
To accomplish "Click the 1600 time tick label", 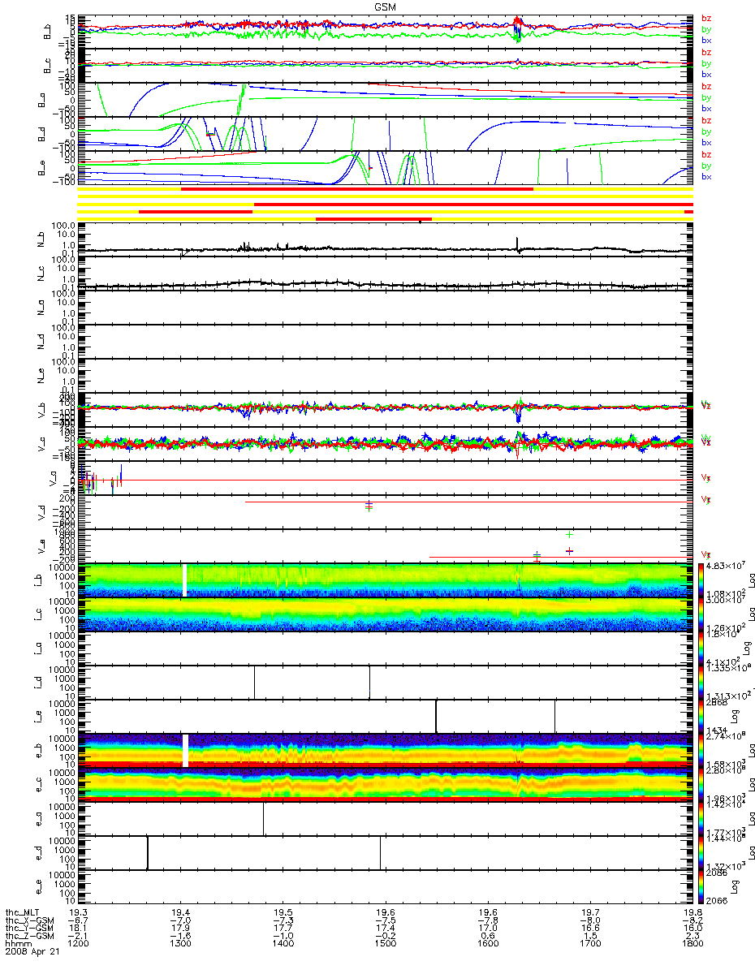I will coord(487,944).
